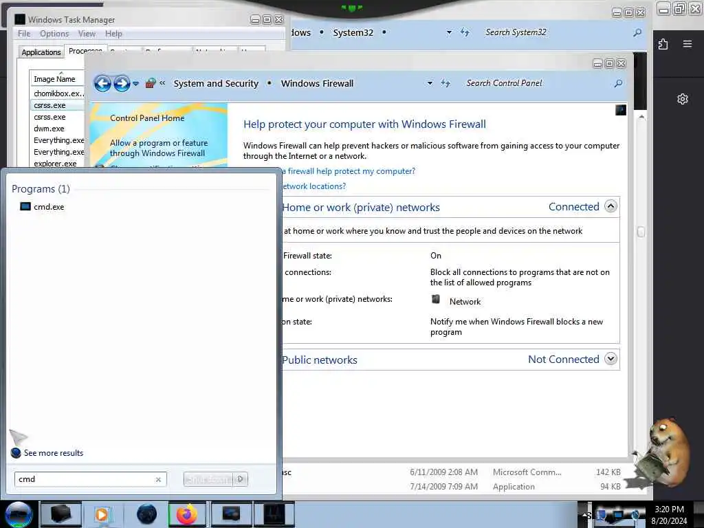Open Task Manager Help menu
The image size is (704, 528).
[x=113, y=34]
